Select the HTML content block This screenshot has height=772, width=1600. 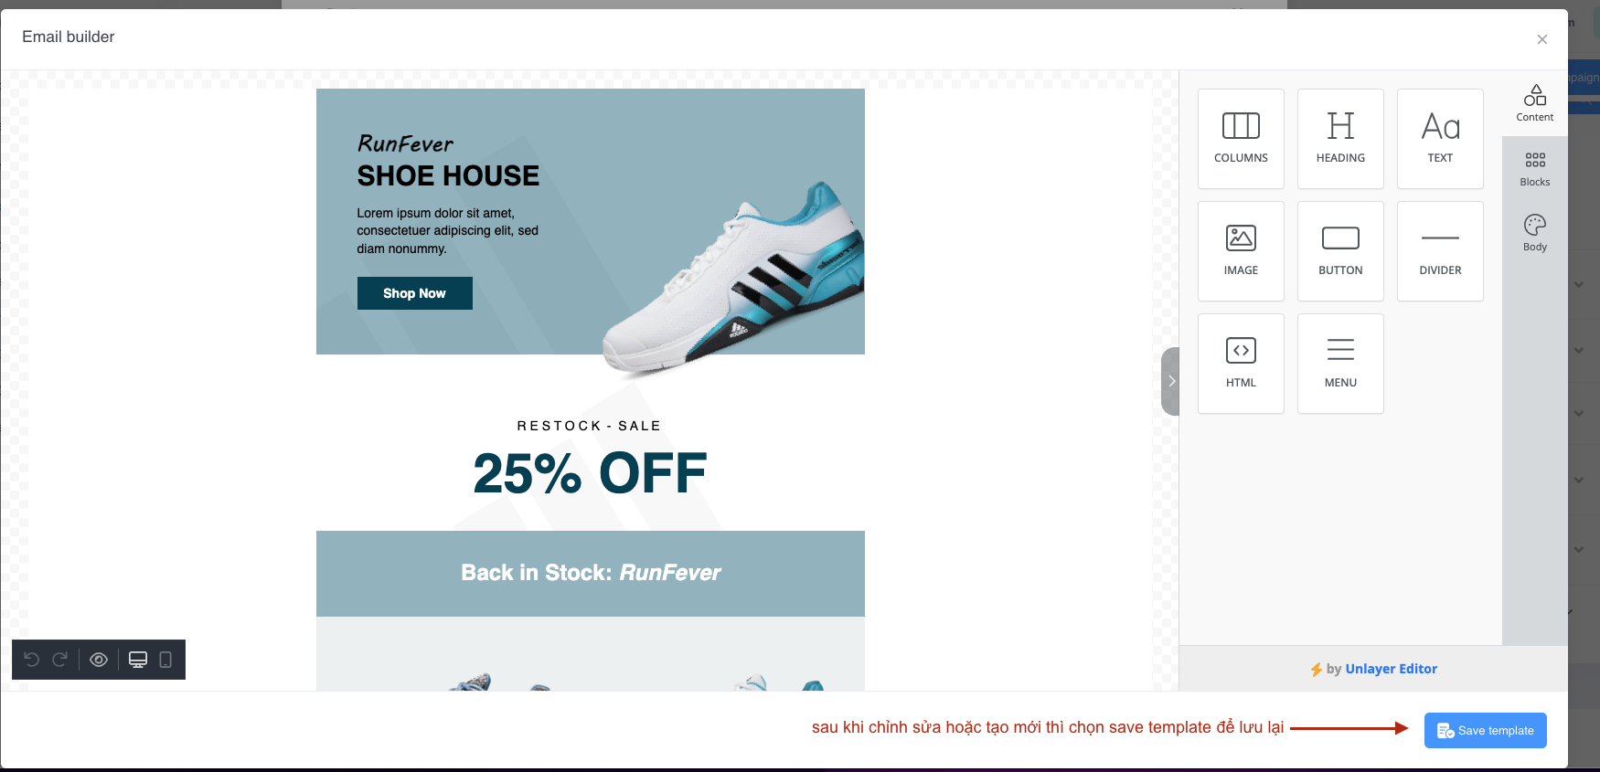point(1241,364)
